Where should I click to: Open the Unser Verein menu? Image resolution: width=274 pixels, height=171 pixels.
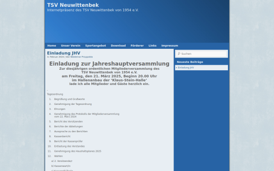click(x=71, y=46)
